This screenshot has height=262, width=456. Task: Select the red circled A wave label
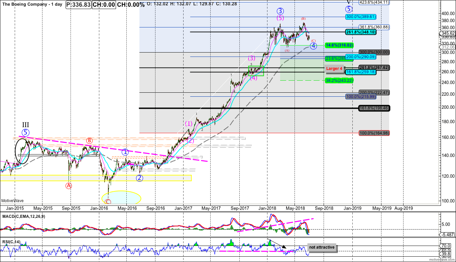[x=69, y=185]
